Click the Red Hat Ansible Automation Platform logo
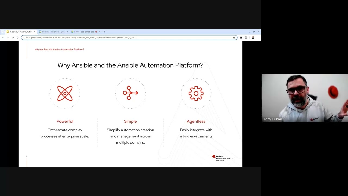This screenshot has height=196, width=348. pyautogui.click(x=223, y=158)
